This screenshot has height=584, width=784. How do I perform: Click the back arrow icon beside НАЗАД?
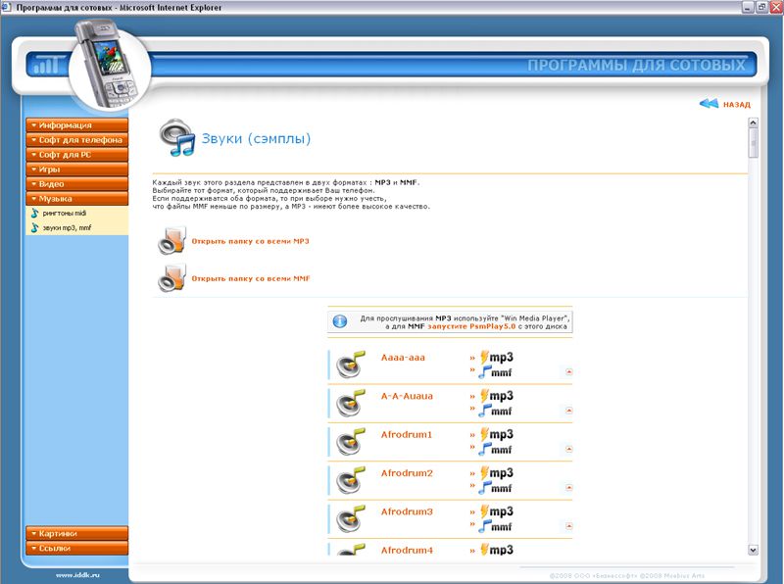709,104
